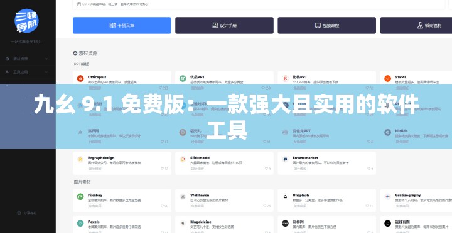The width and height of the screenshot is (452, 233).
Task: Open the Unsplash title link
Action: click(x=301, y=195)
